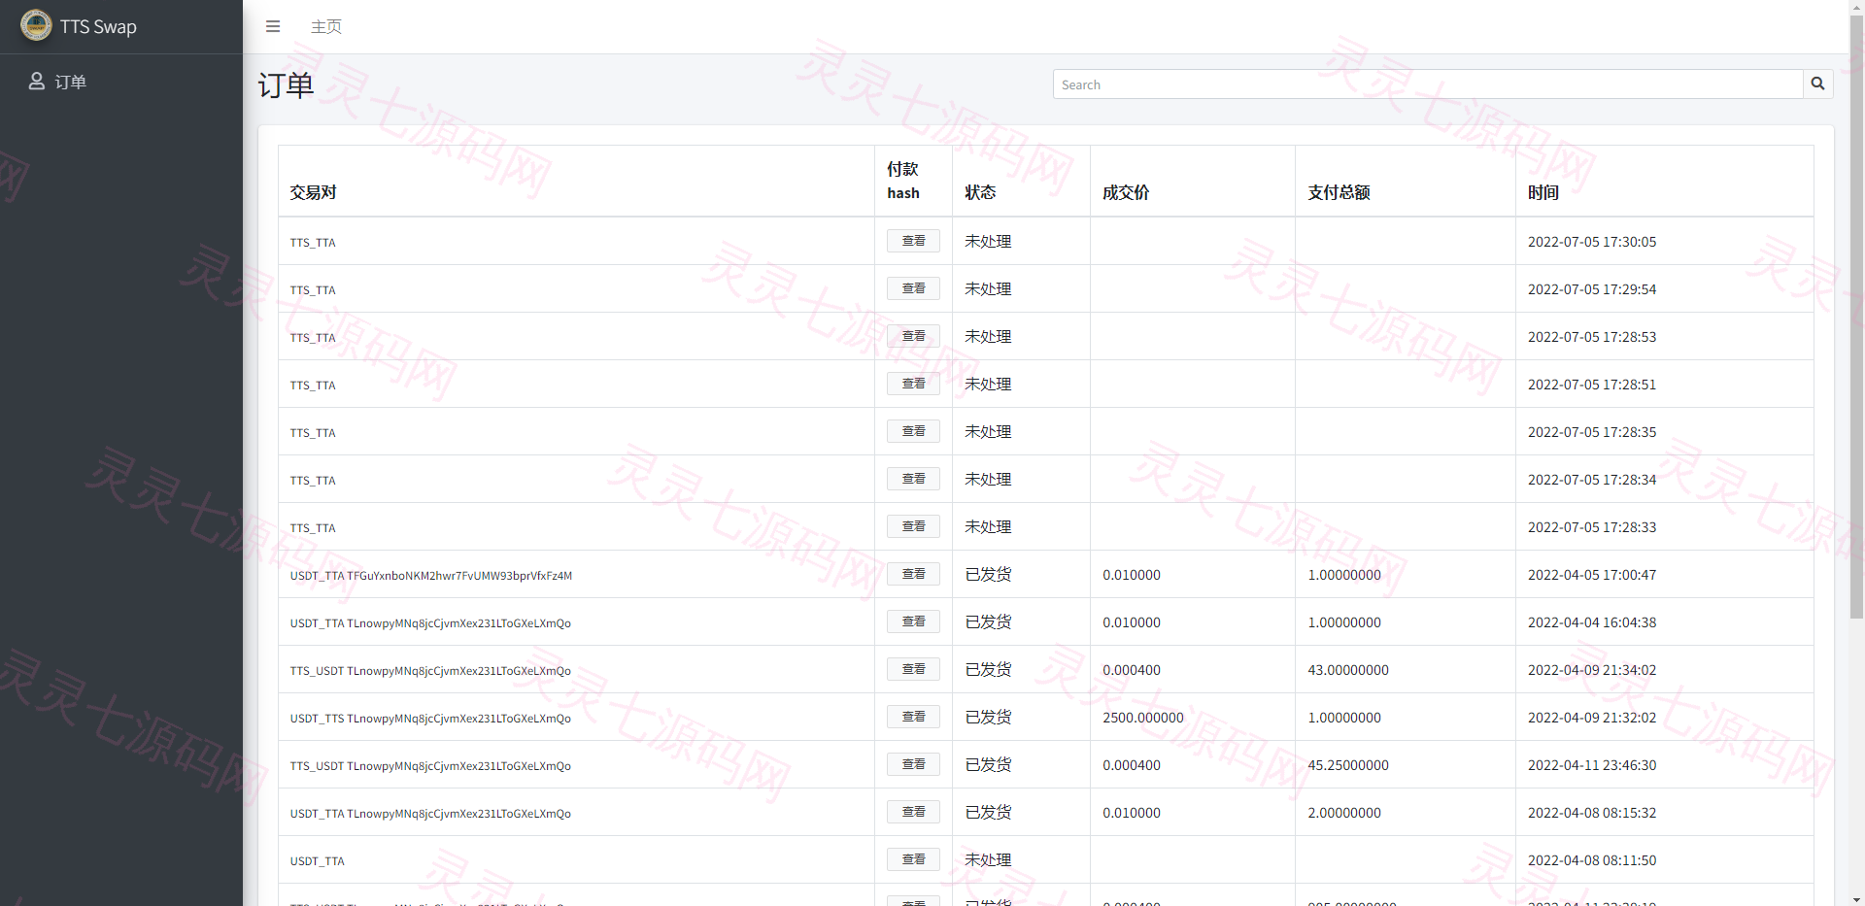Click the timestamp 2022-04-05 17:00:47
1865x906 pixels.
[x=1592, y=575]
